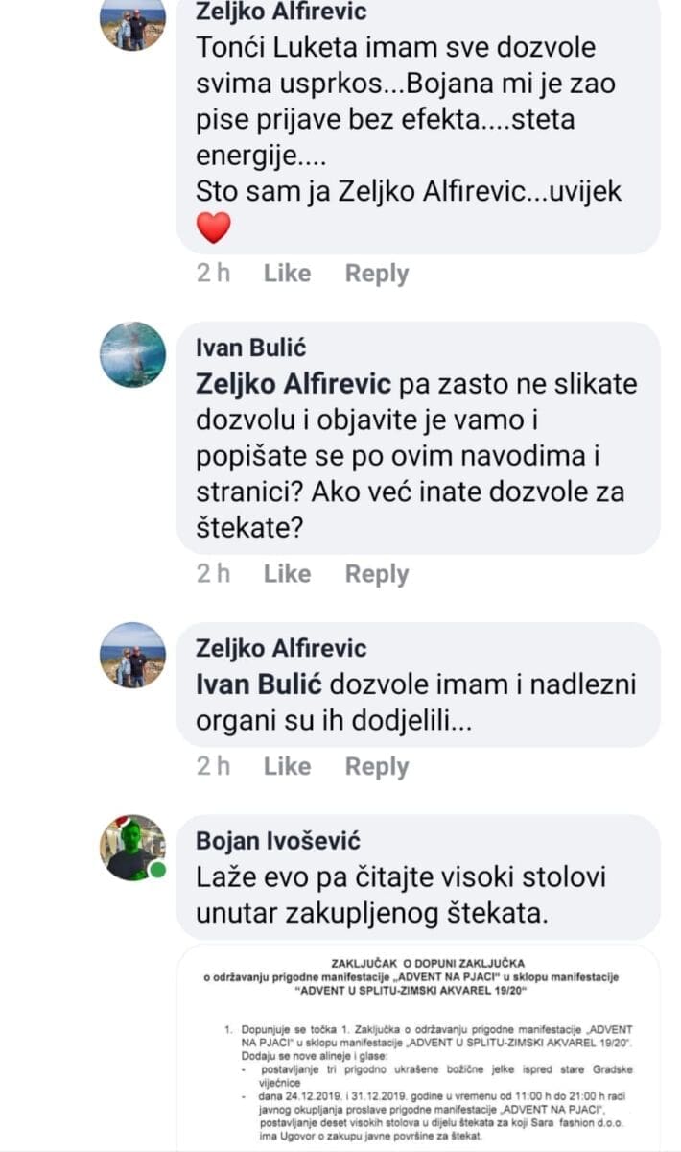This screenshot has height=1152, width=681.
Task: Open Ivan Bulić's profile picture
Action: click(132, 354)
